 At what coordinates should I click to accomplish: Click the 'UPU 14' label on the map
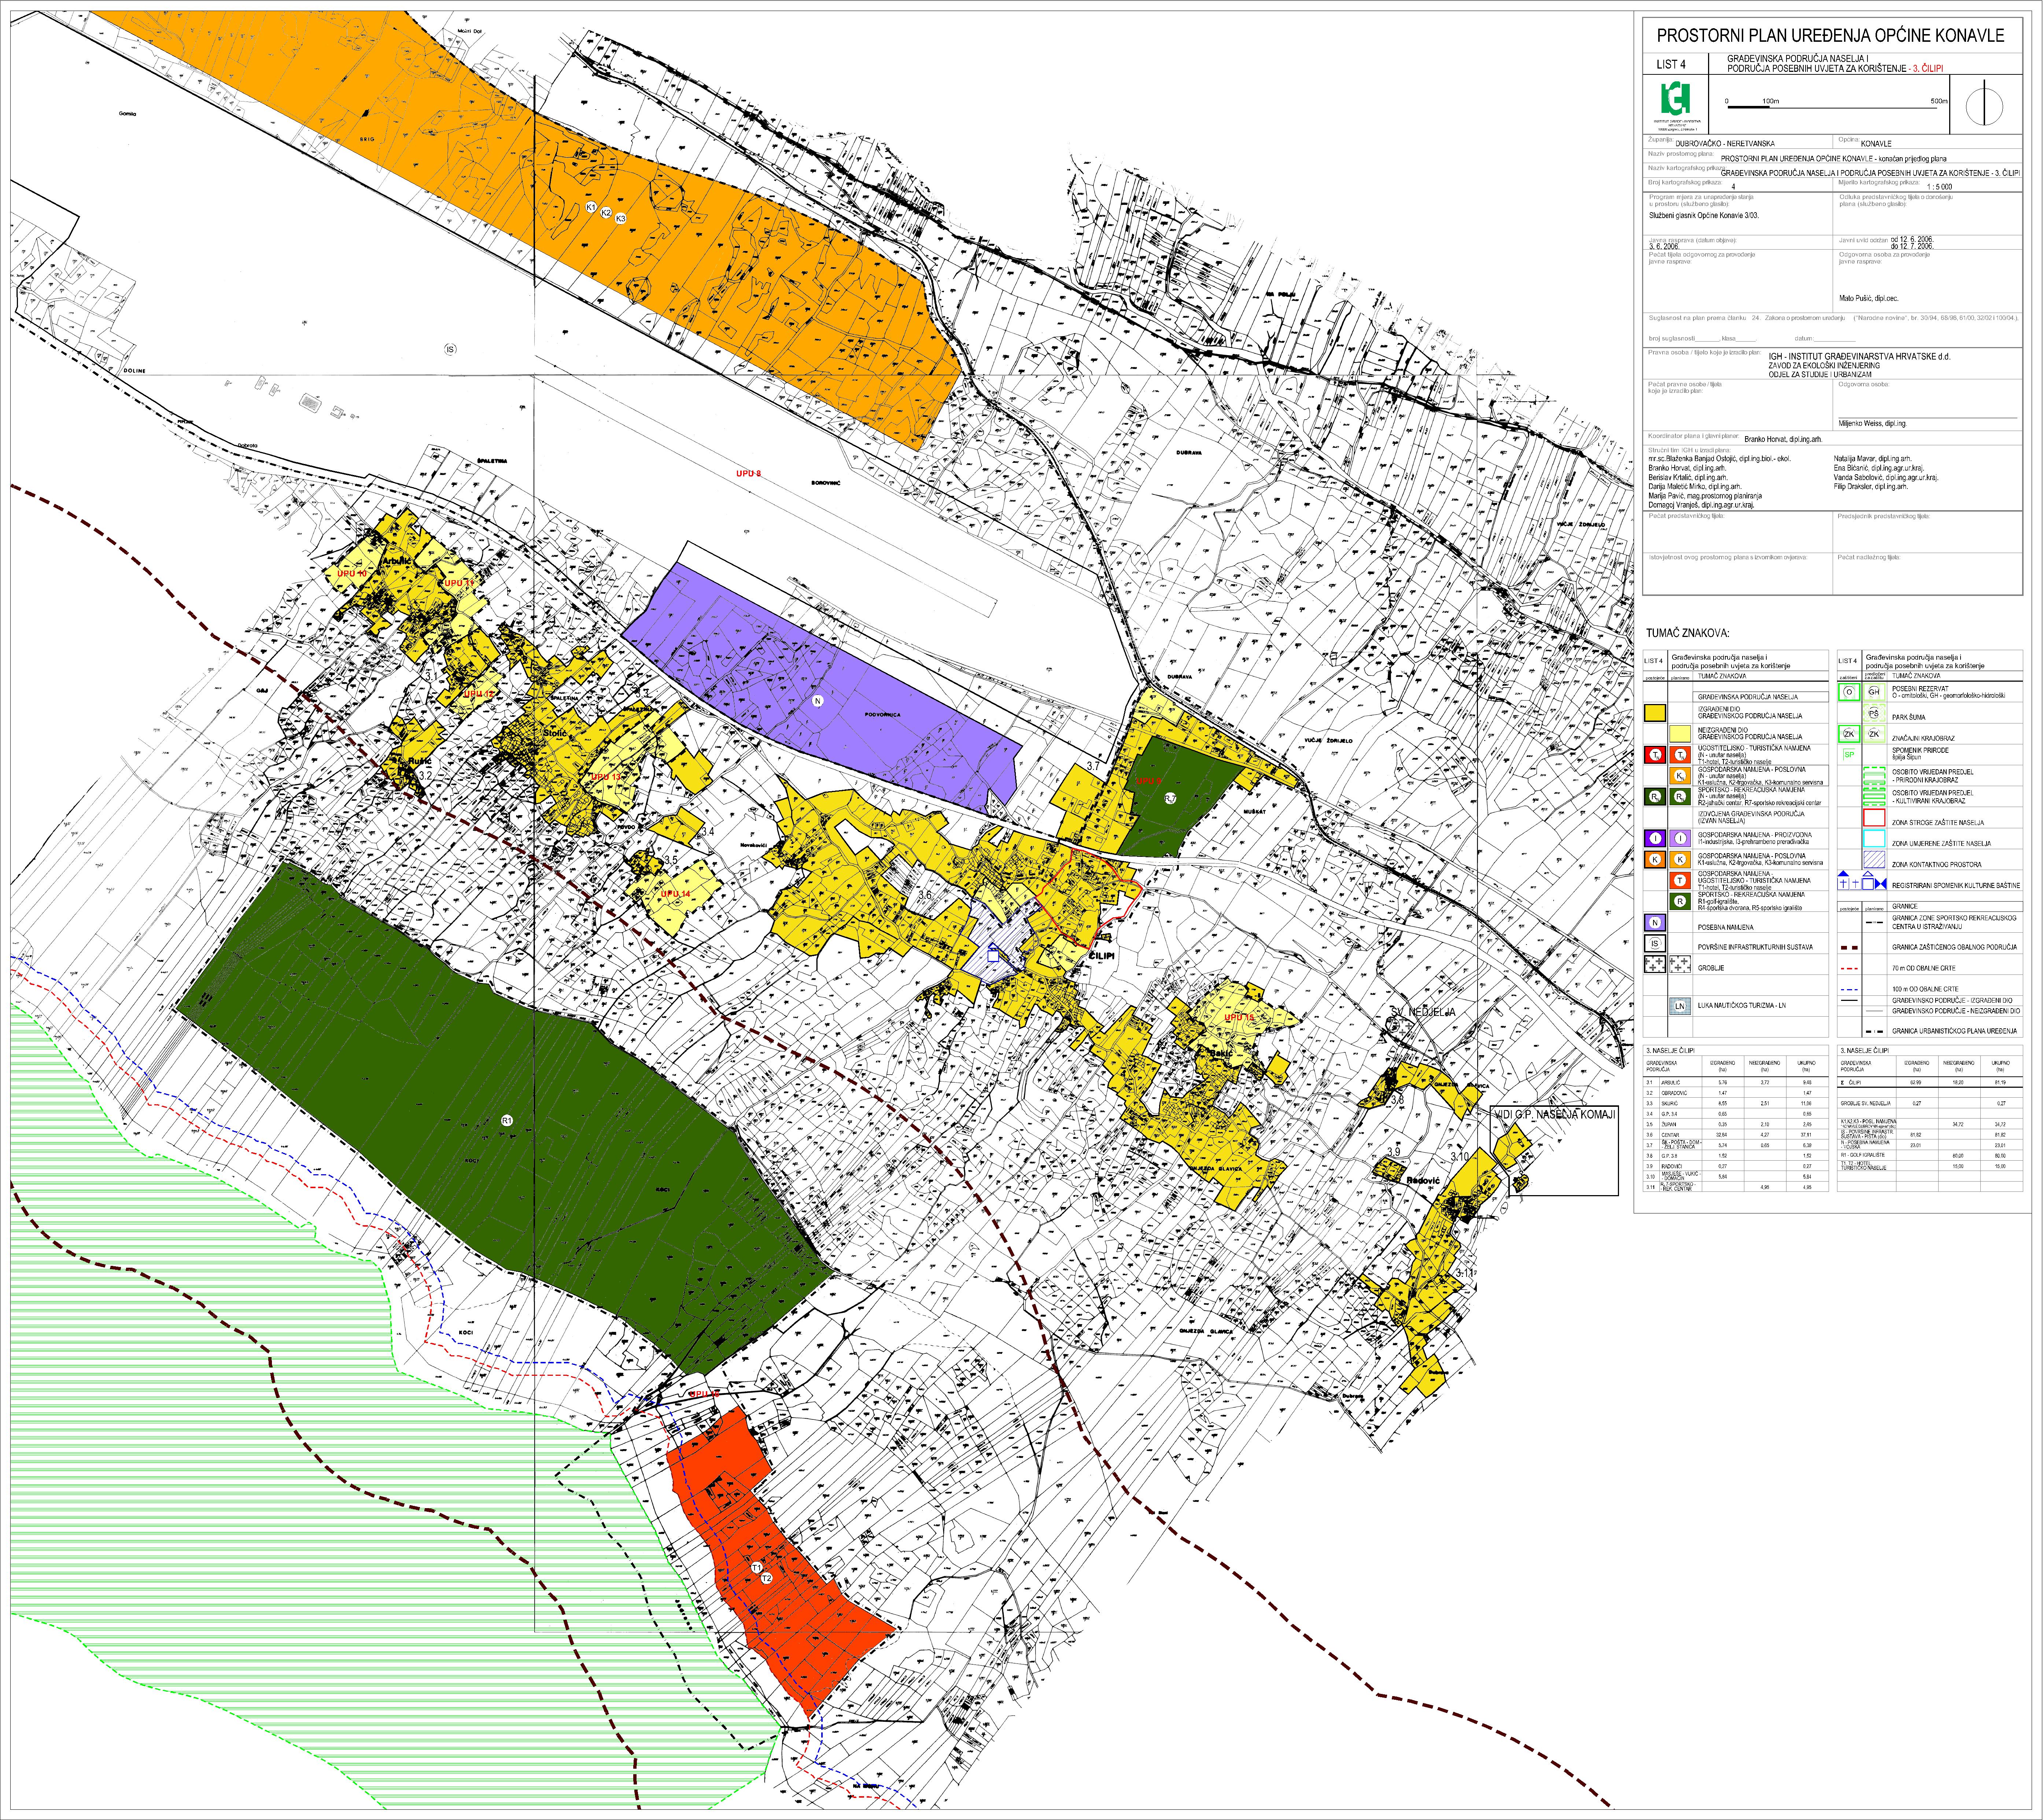676,894
